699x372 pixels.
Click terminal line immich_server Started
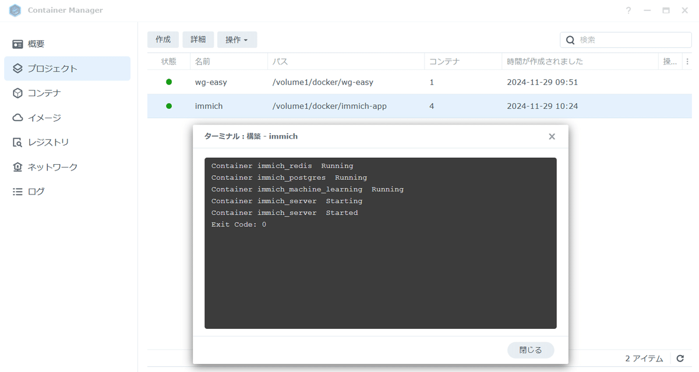tap(284, 212)
